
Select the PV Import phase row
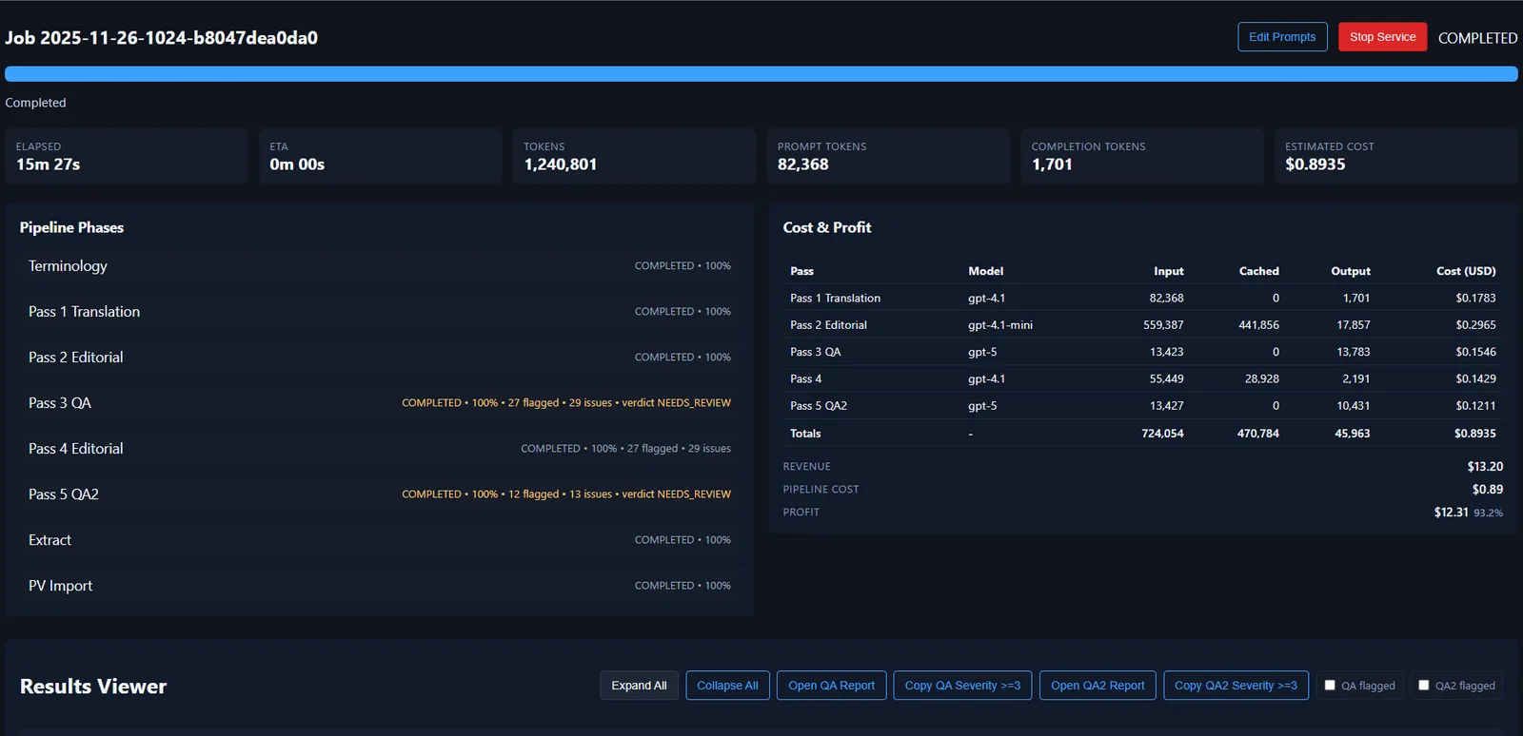pos(380,586)
